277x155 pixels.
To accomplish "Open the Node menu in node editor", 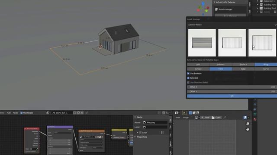I will click(16, 113).
